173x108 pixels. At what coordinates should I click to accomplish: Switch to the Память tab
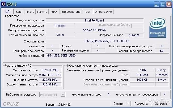(x=42, y=12)
